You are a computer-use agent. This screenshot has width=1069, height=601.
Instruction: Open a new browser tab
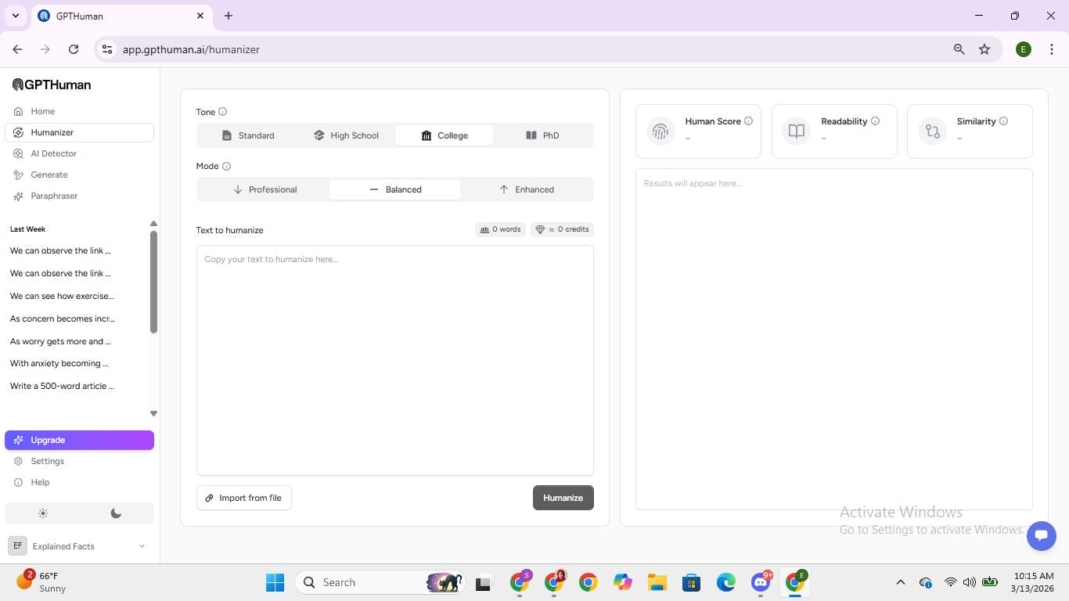pos(229,16)
